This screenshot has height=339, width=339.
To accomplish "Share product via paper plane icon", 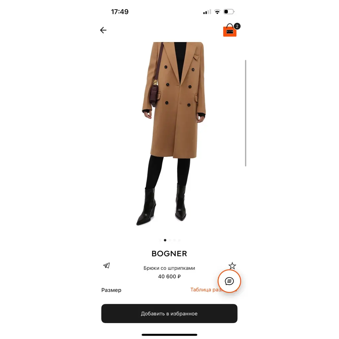I will coord(106,265).
